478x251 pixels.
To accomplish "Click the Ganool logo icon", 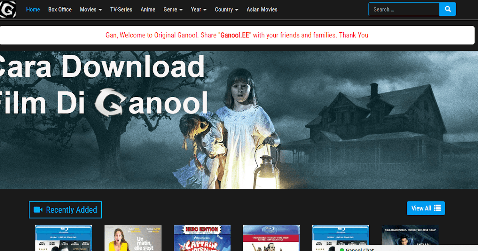I will [x=8, y=9].
